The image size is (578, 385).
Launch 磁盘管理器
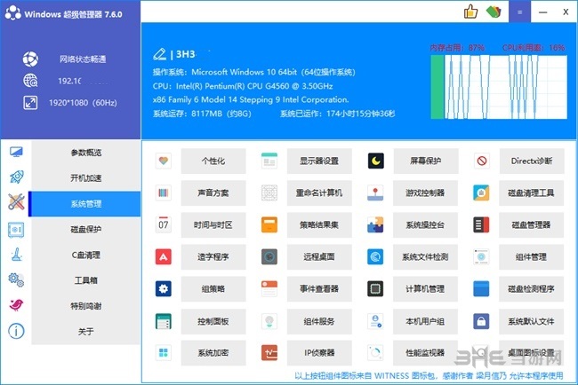[531, 224]
